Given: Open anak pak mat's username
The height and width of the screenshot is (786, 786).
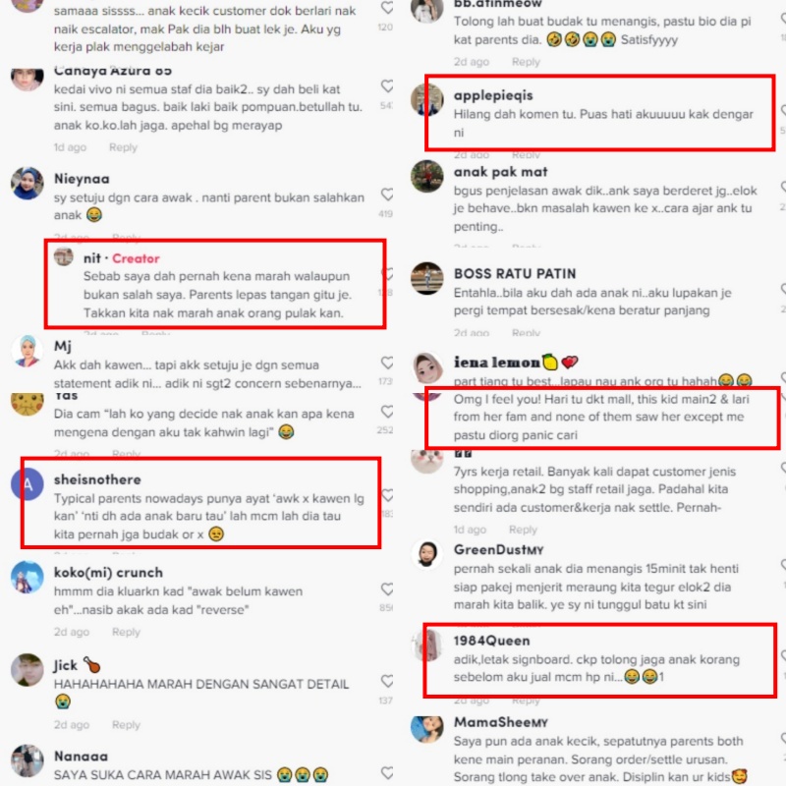Looking at the screenshot, I should click(x=500, y=172).
